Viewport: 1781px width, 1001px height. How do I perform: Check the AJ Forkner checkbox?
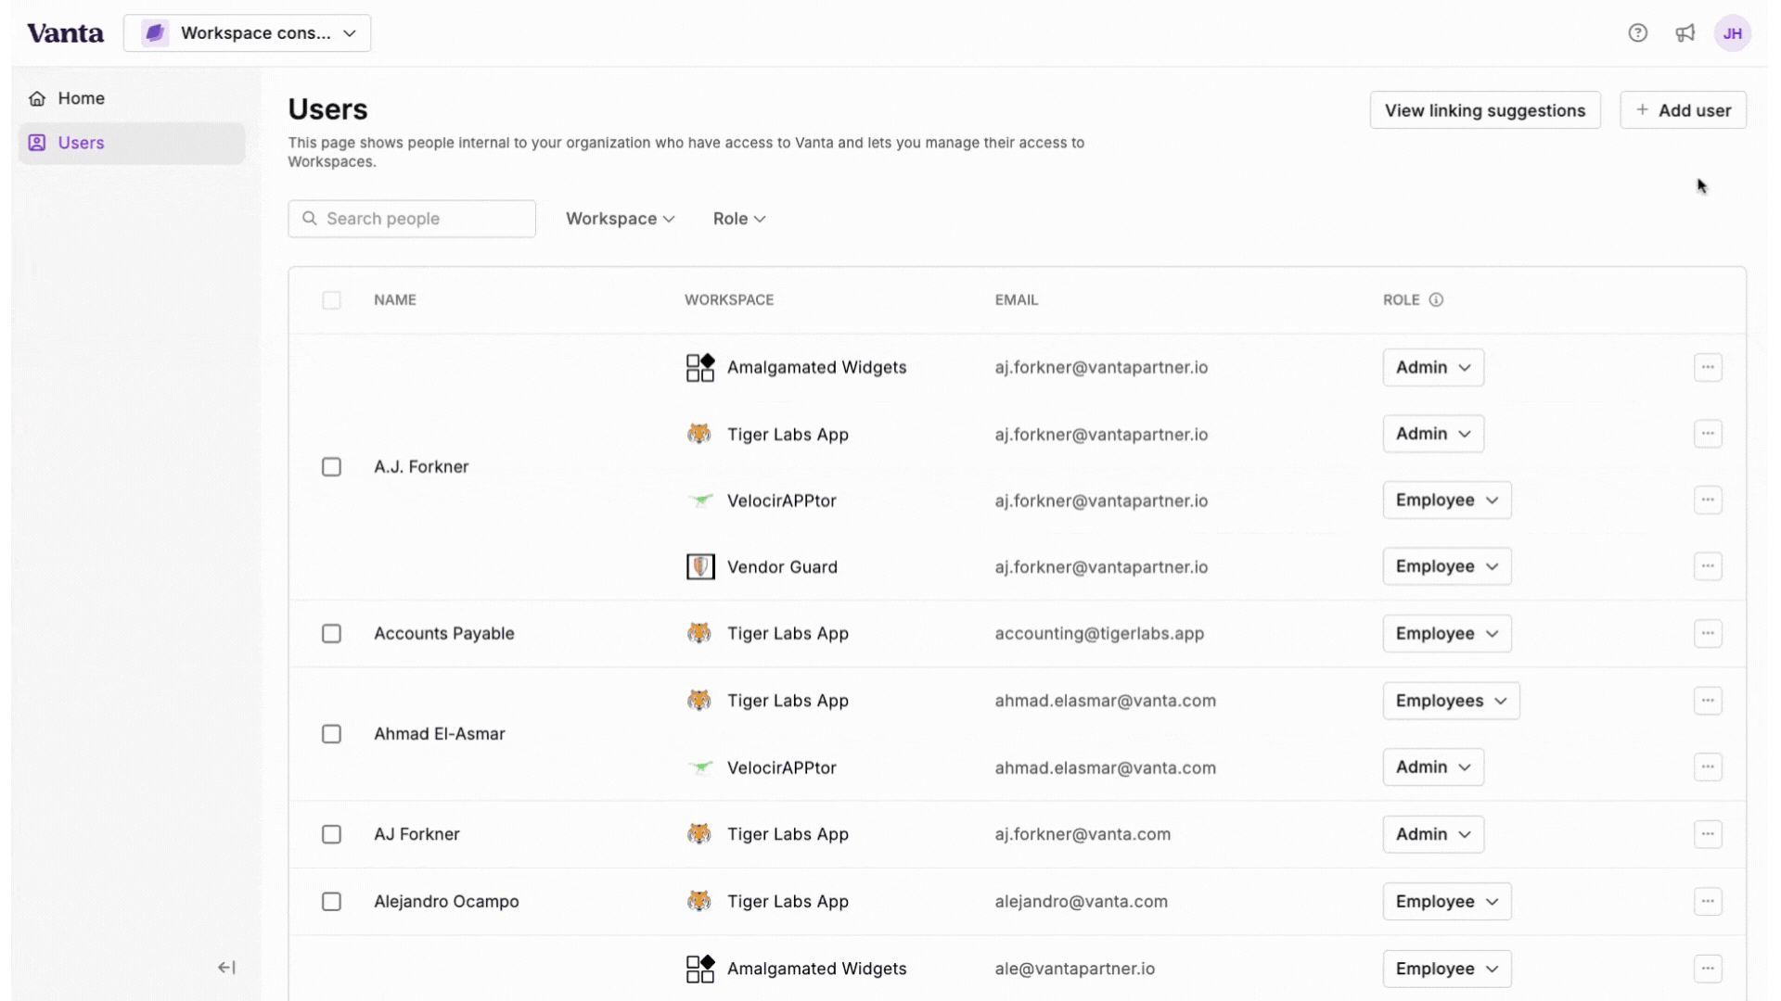pos(331,834)
